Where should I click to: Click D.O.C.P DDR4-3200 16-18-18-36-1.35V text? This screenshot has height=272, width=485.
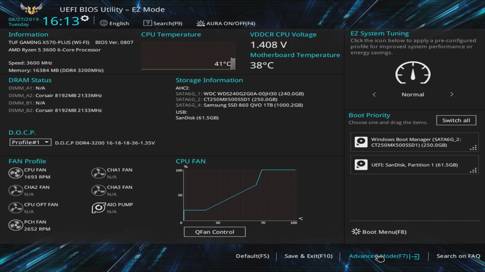click(105, 143)
